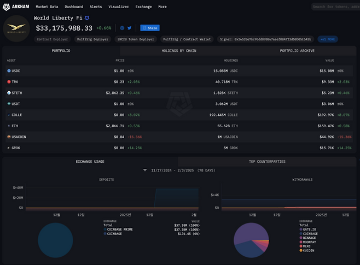Open the Portfolio Archive tab
Image resolution: width=360 pixels, height=265 pixels.
297,51
